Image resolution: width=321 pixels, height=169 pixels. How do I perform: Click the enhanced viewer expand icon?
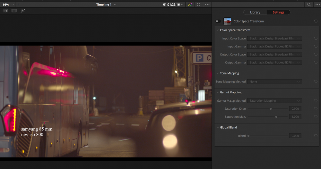[x=198, y=4]
